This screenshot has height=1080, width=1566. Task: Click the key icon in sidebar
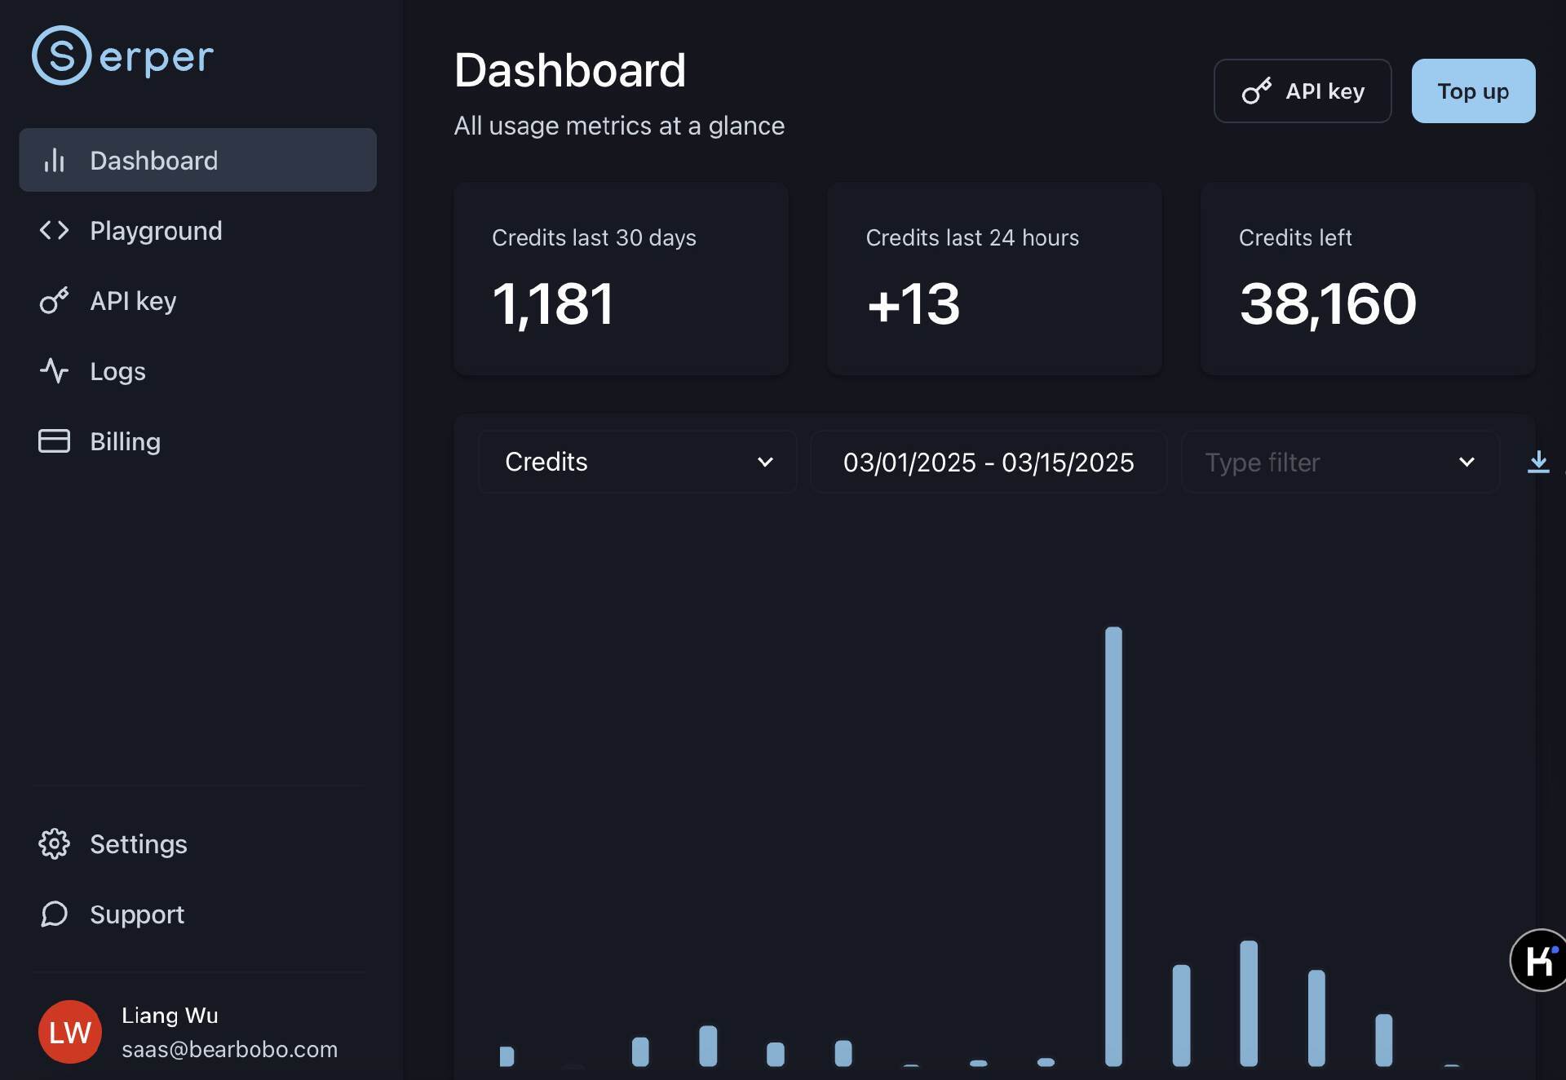pos(54,300)
